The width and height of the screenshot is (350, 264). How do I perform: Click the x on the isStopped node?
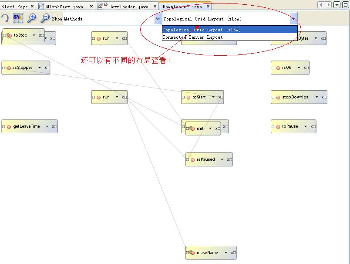pos(46,68)
